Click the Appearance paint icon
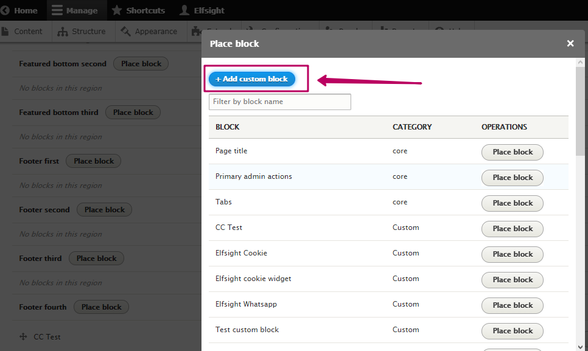588x351 pixels. [125, 32]
